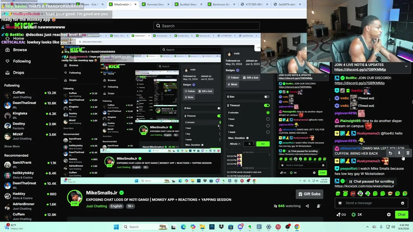Show hidden system tray icons
This screenshot has height=232, width=413.
point(368,227)
